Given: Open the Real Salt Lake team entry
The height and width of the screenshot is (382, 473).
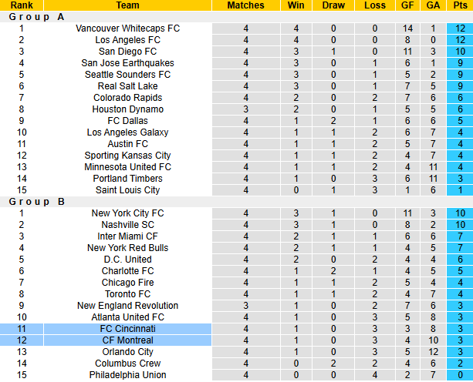Looking at the screenshot, I should point(127,86).
